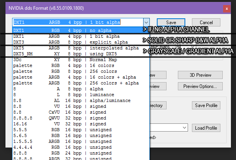This screenshot has width=236, height=160.
Task: Choose palette RGB 8 bpp 256 colors
Action: click(x=81, y=72)
